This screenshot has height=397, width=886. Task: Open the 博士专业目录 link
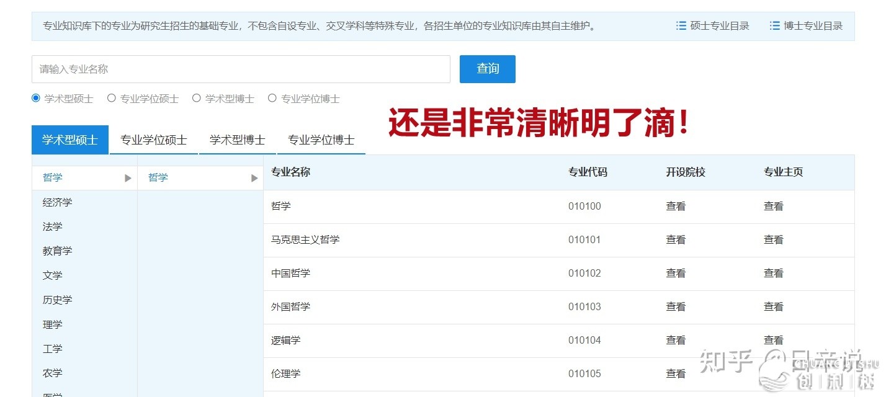813,26
